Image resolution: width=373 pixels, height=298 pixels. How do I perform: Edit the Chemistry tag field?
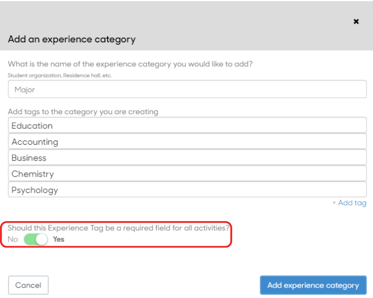(187, 173)
